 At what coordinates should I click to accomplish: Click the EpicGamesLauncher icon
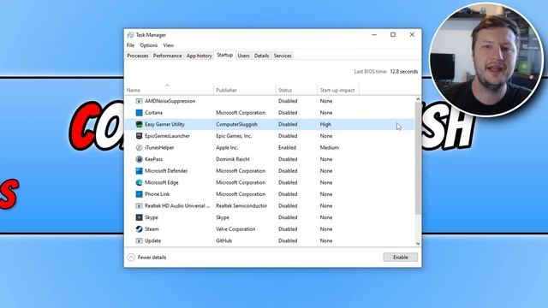click(139, 136)
